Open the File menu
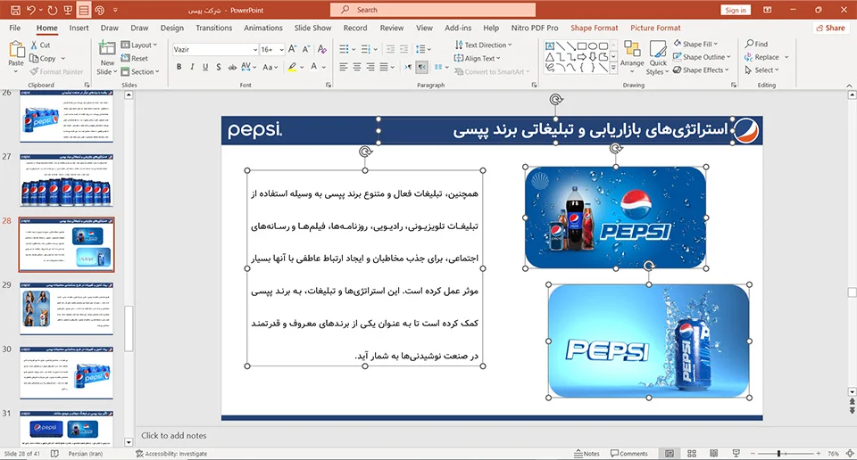857x460 pixels. [15, 28]
